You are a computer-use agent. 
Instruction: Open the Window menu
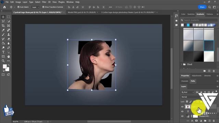(x=70, y=2)
